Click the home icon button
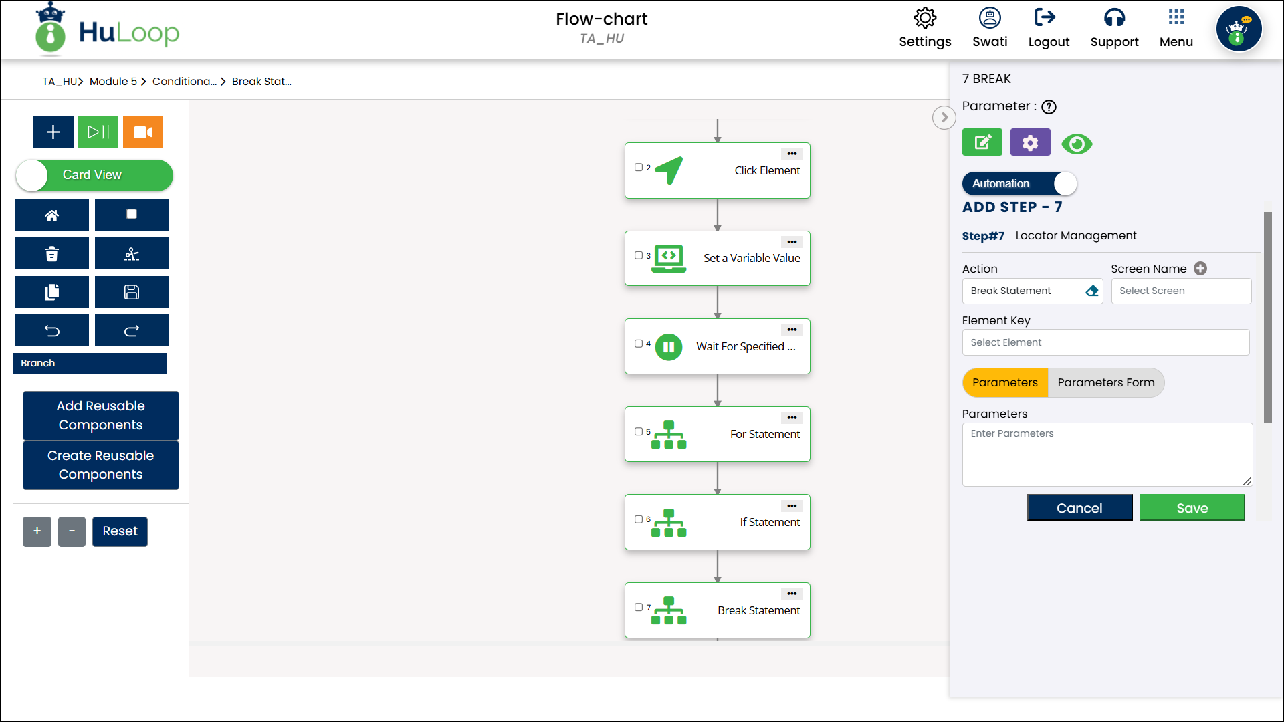This screenshot has width=1284, height=722. pos(51,215)
